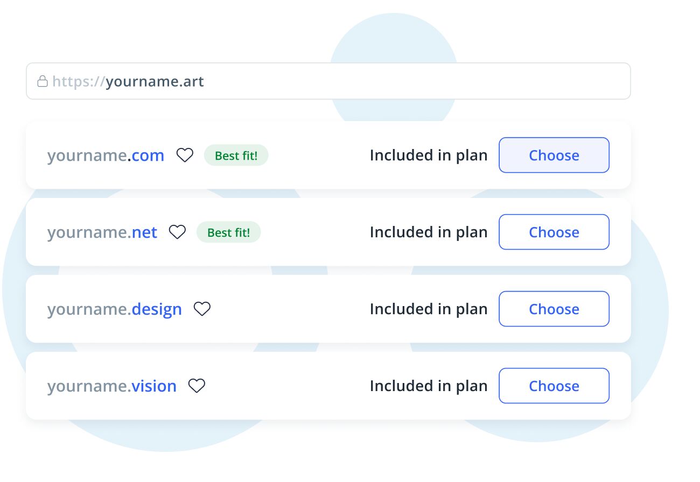
Task: Click the lock icon in URL bar
Action: [x=42, y=82]
